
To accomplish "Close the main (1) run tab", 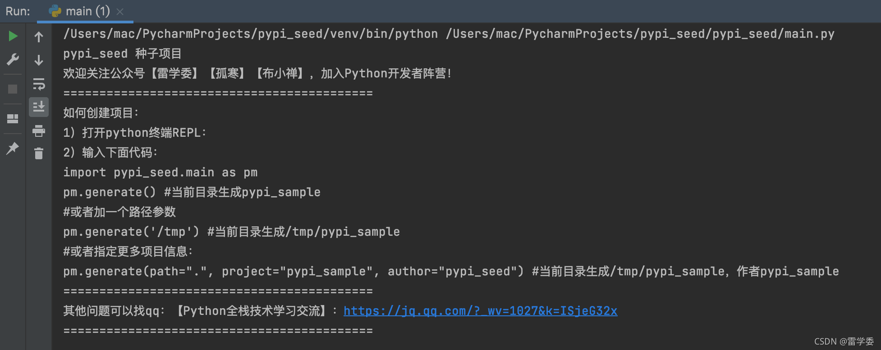I will (120, 12).
